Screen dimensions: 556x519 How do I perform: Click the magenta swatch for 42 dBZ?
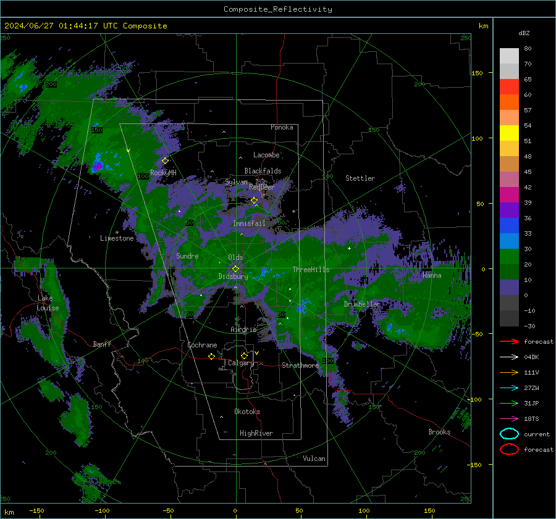click(509, 194)
